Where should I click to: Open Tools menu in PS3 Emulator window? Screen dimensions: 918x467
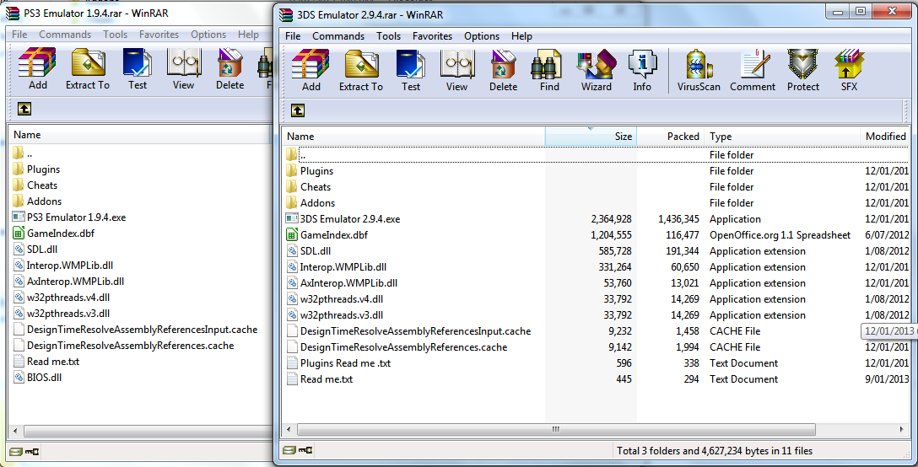click(115, 35)
